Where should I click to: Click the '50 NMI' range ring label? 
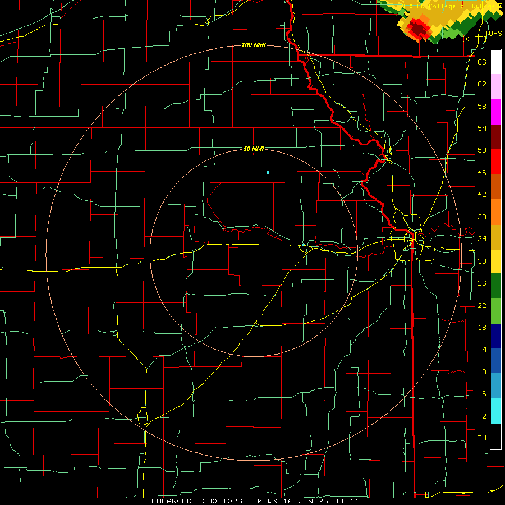[254, 149]
